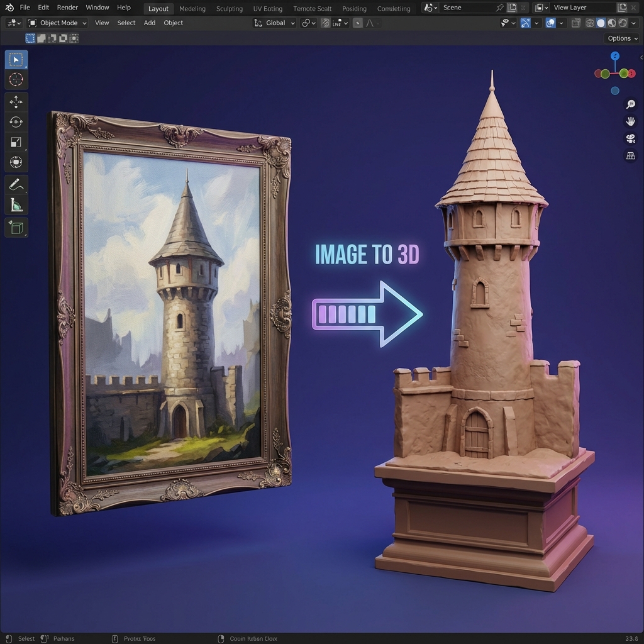
Task: Switch to the Sculpting workspace tab
Action: point(229,8)
